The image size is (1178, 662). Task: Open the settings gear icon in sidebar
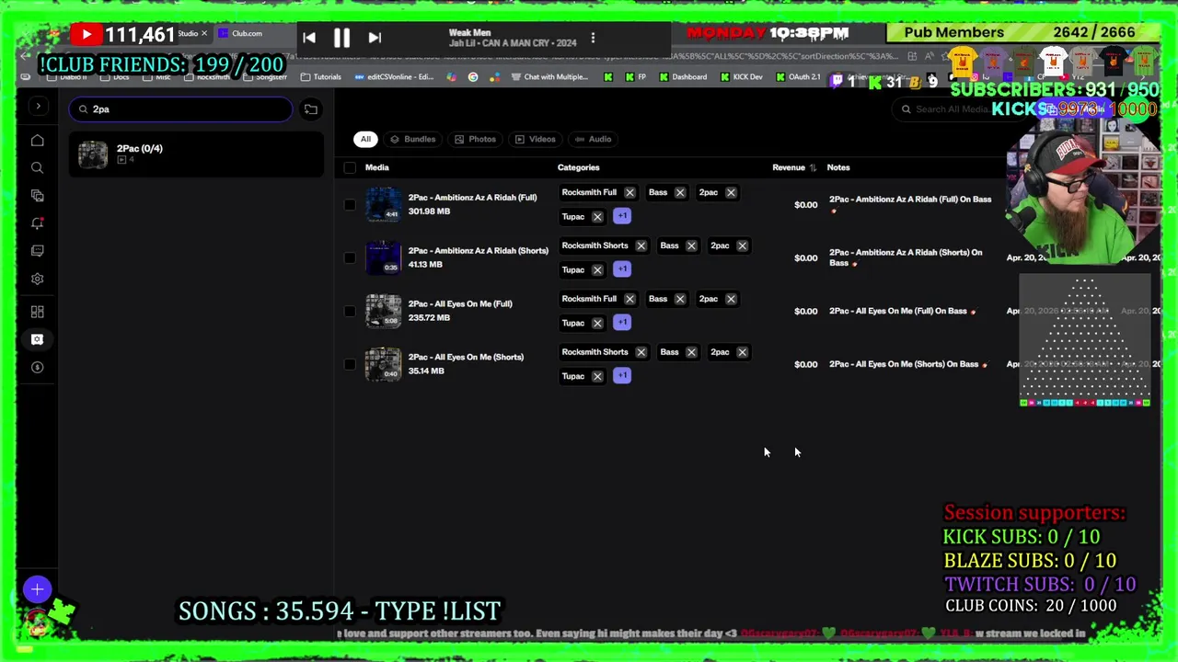(38, 279)
